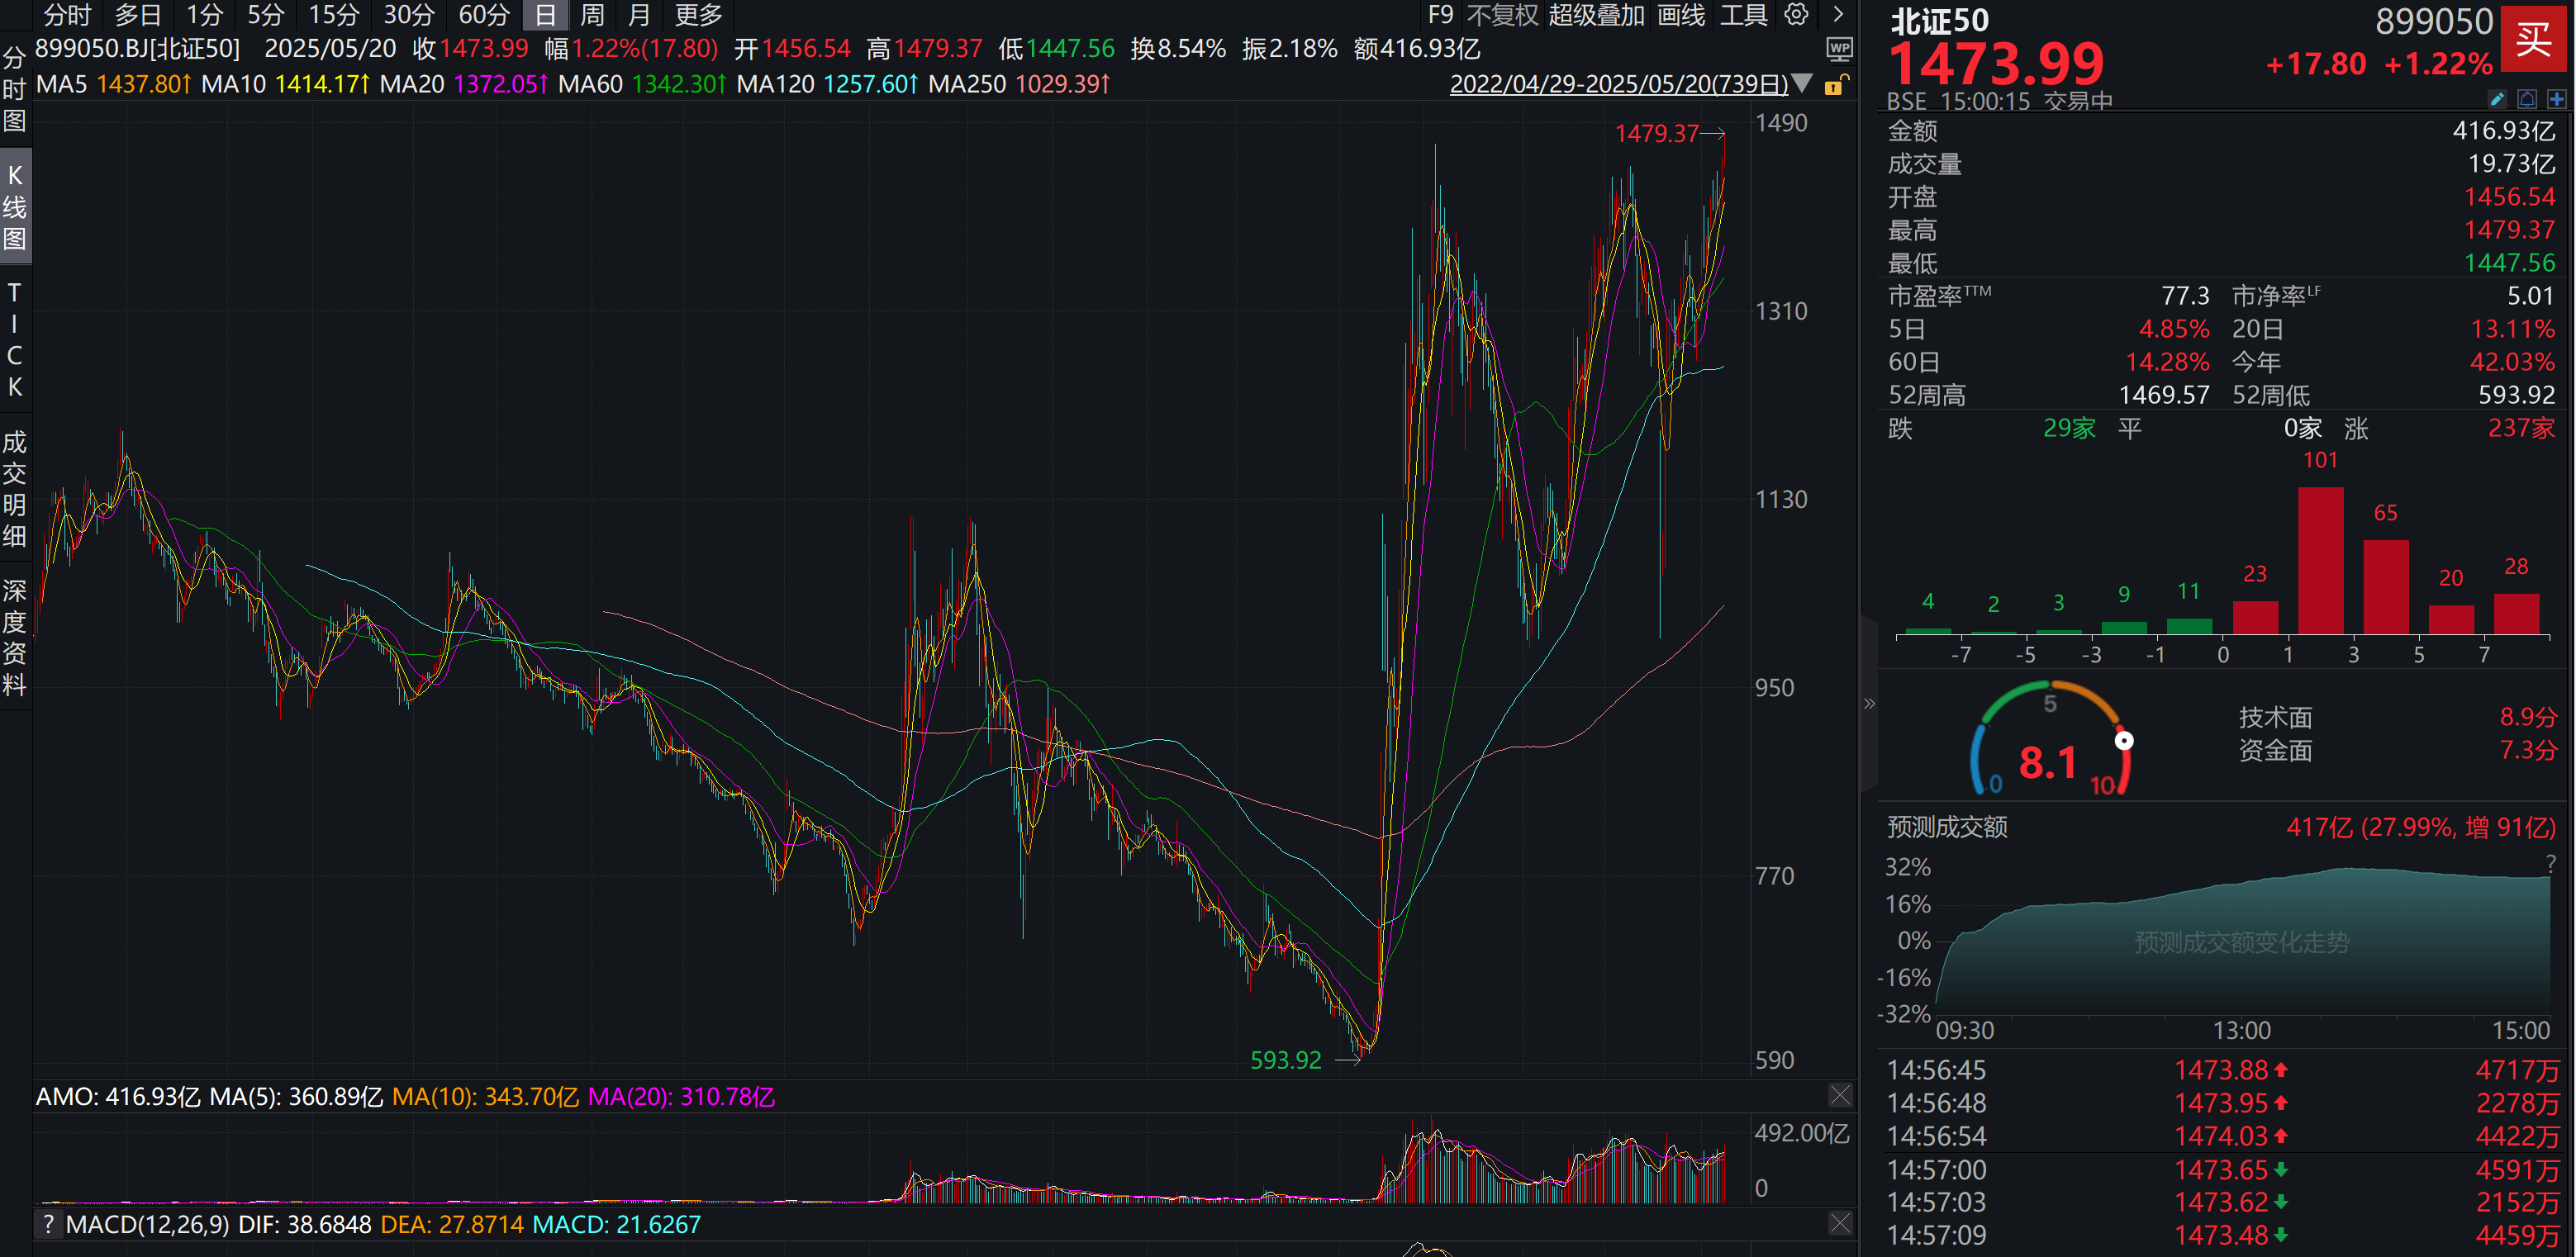Click the 8.1 score gauge dial
2576x1257 pixels.
coord(2050,741)
